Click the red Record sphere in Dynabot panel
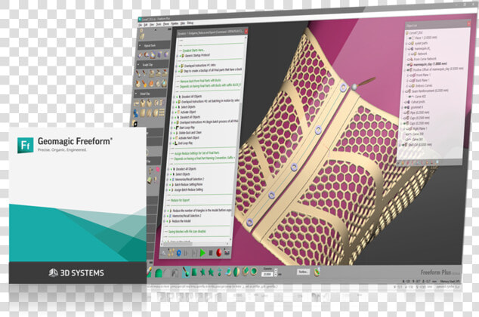Viewport: 479px width, 317px height. coord(219,253)
